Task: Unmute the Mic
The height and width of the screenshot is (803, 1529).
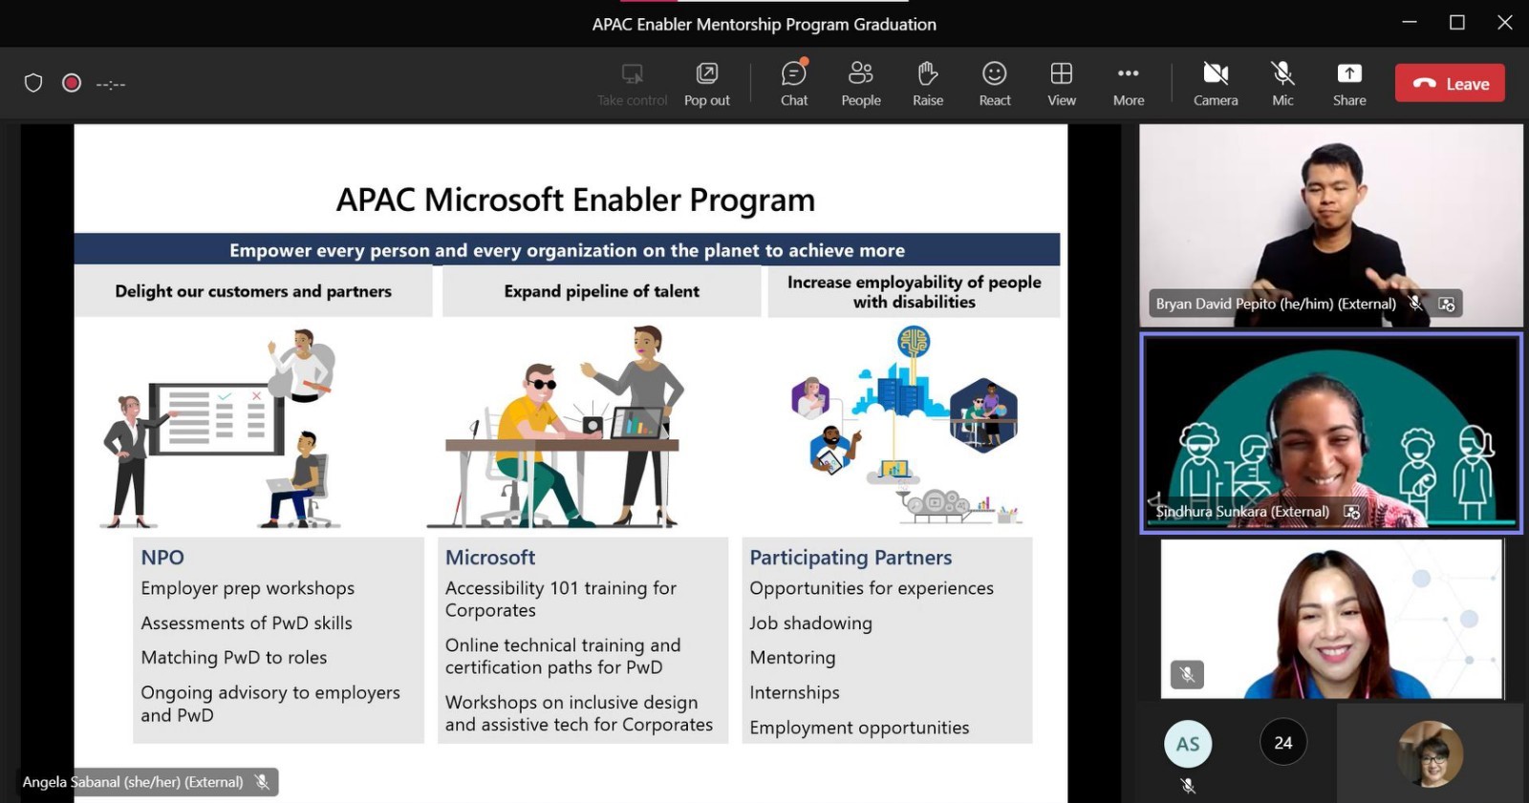Action: coord(1282,84)
